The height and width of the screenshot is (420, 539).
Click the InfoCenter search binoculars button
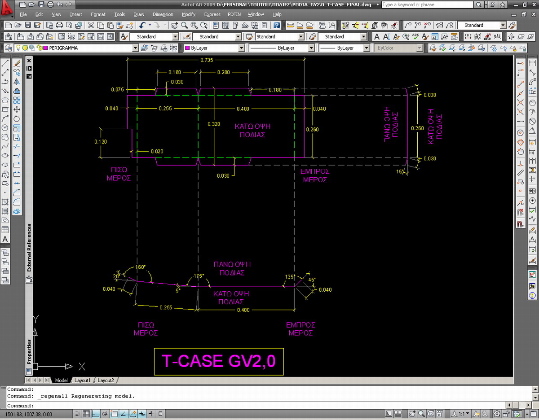pos(479,4)
